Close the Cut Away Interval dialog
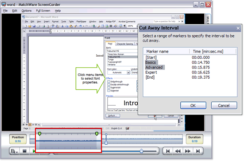Image resolution: width=244 pixels, height=161 pixels. coord(238,28)
